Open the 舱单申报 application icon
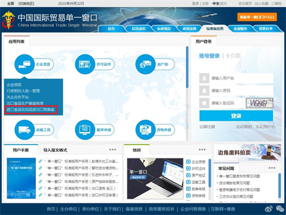Screen dimensions: 286x215 [85, 130]
